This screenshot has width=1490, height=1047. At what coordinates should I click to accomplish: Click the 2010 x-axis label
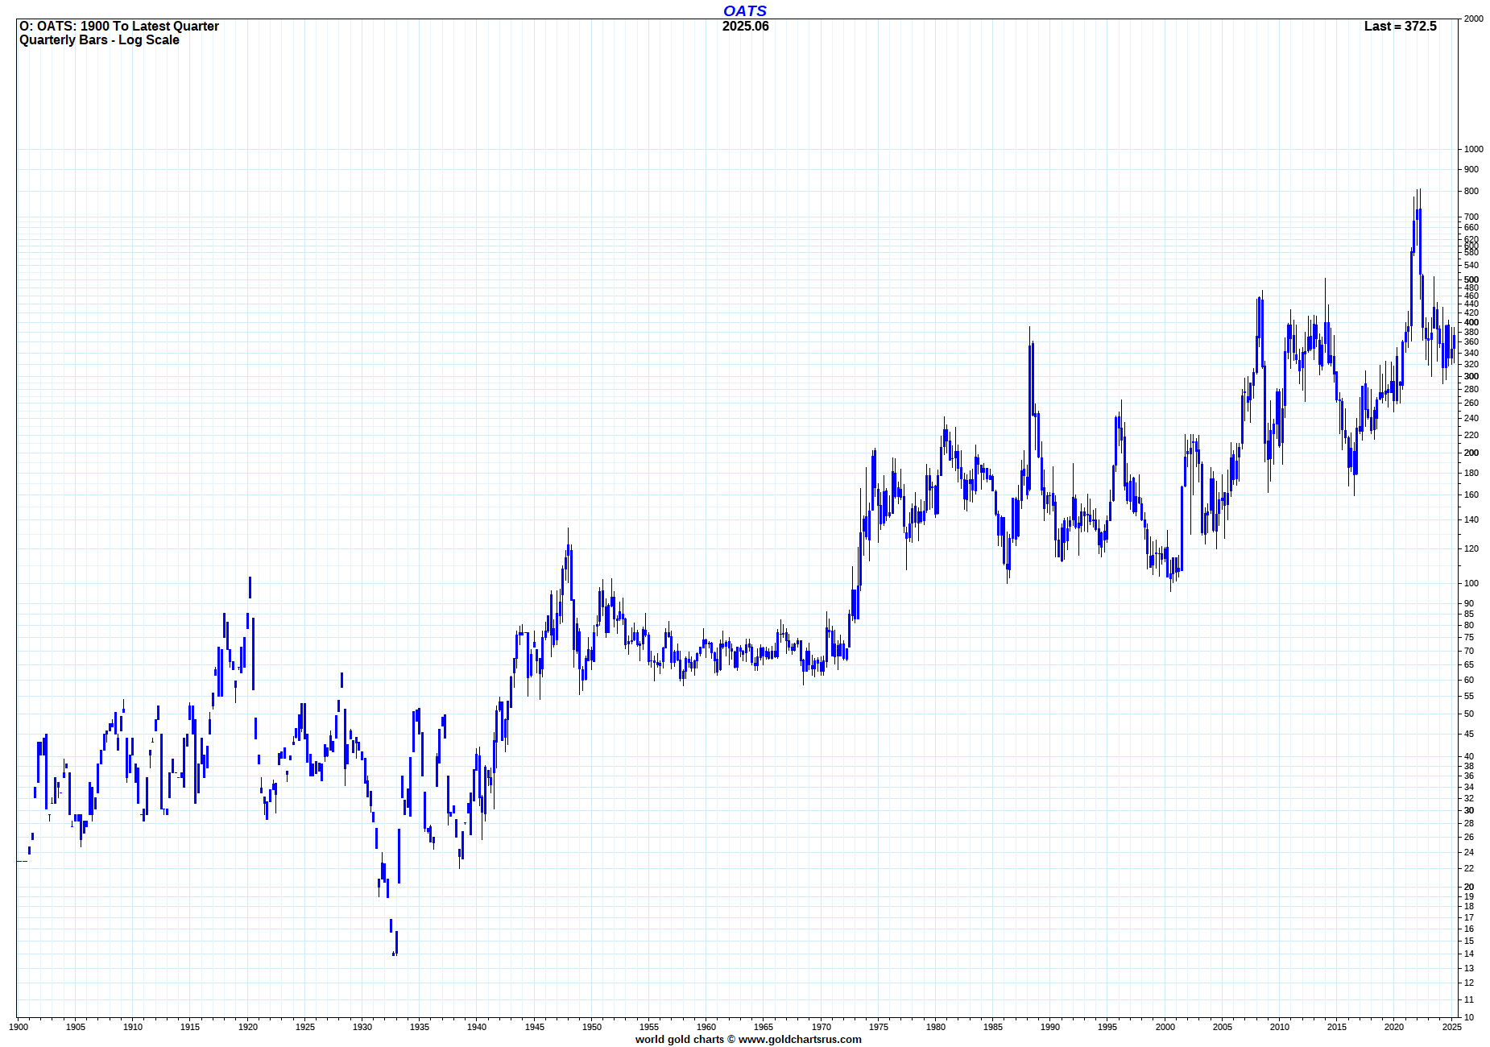click(1280, 1027)
